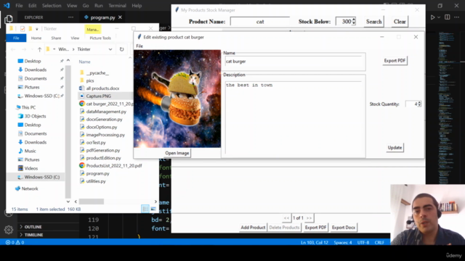This screenshot has width=465, height=261.
Task: Open the run options dropdown arrow
Action: (439, 17)
